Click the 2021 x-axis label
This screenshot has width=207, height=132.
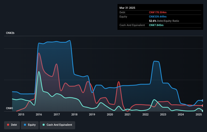click(x=128, y=114)
